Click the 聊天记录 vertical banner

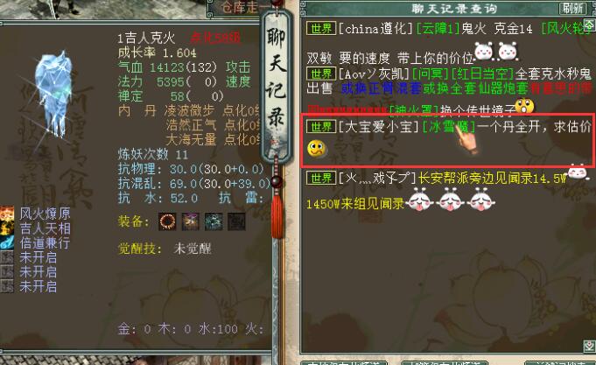pyautogui.click(x=277, y=86)
